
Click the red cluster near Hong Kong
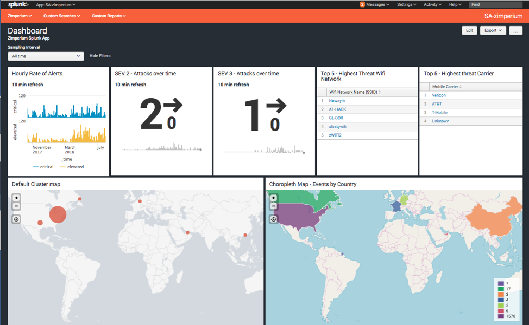[x=245, y=235]
